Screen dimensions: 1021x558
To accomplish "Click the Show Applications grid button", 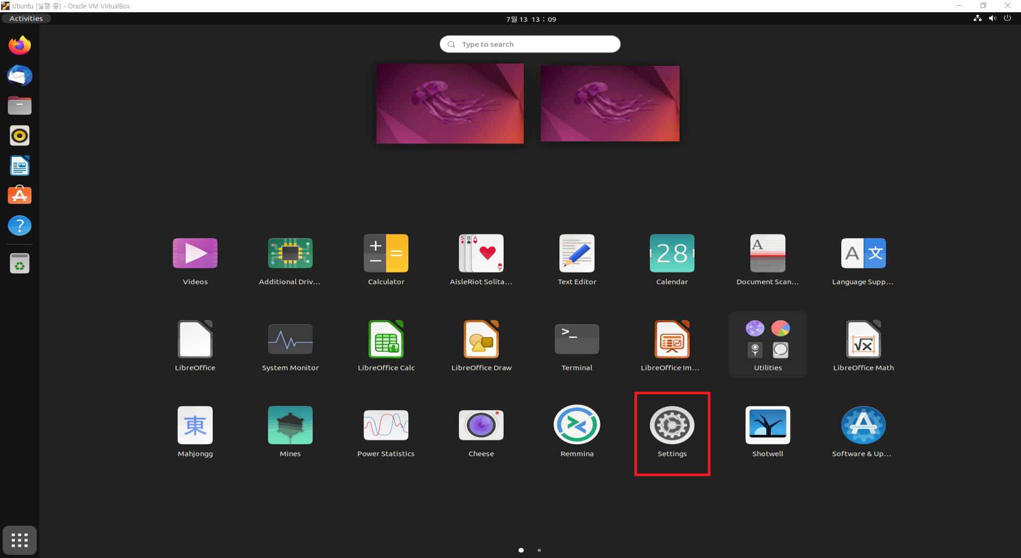I will pyautogui.click(x=19, y=540).
